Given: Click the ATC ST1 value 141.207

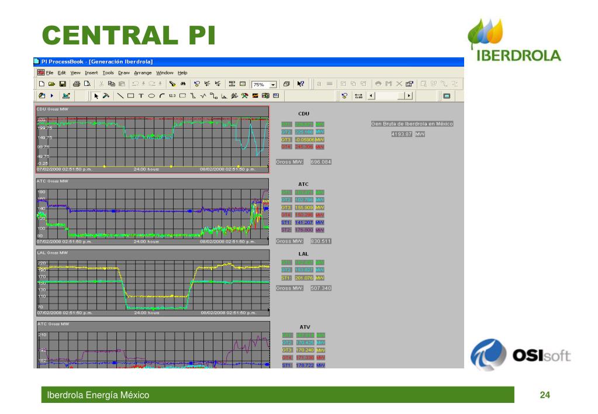Looking at the screenshot, I should click(304, 222).
